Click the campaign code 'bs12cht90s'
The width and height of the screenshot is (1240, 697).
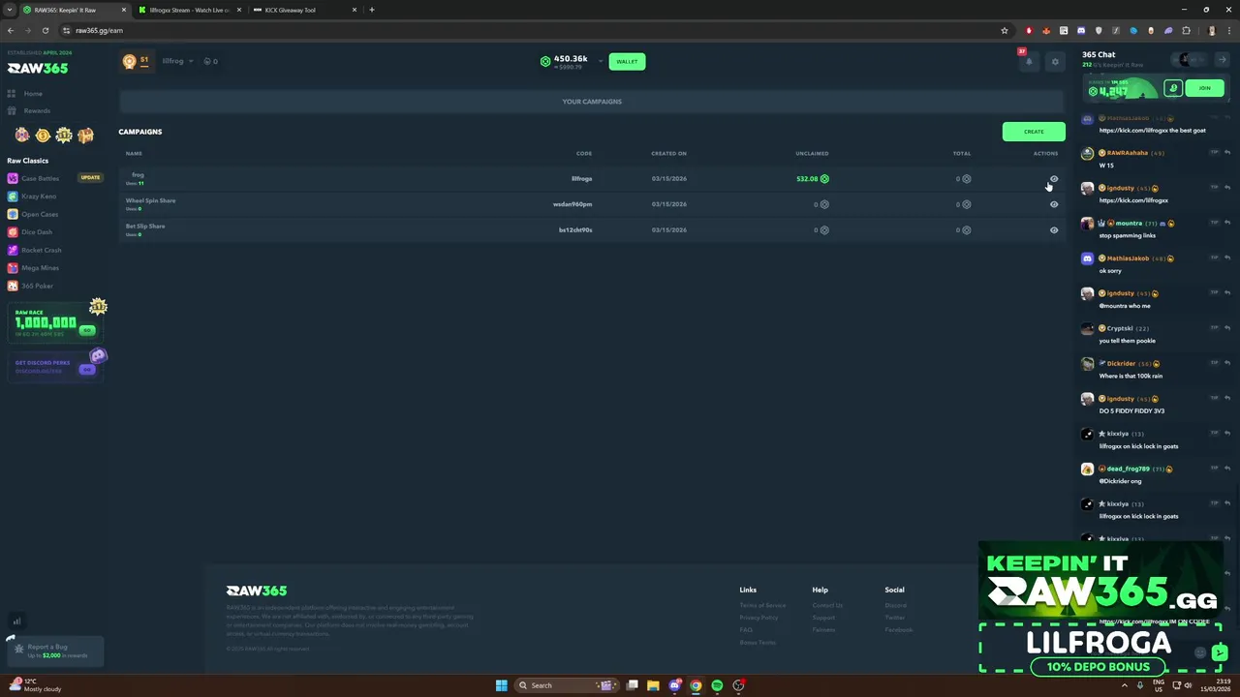(575, 230)
